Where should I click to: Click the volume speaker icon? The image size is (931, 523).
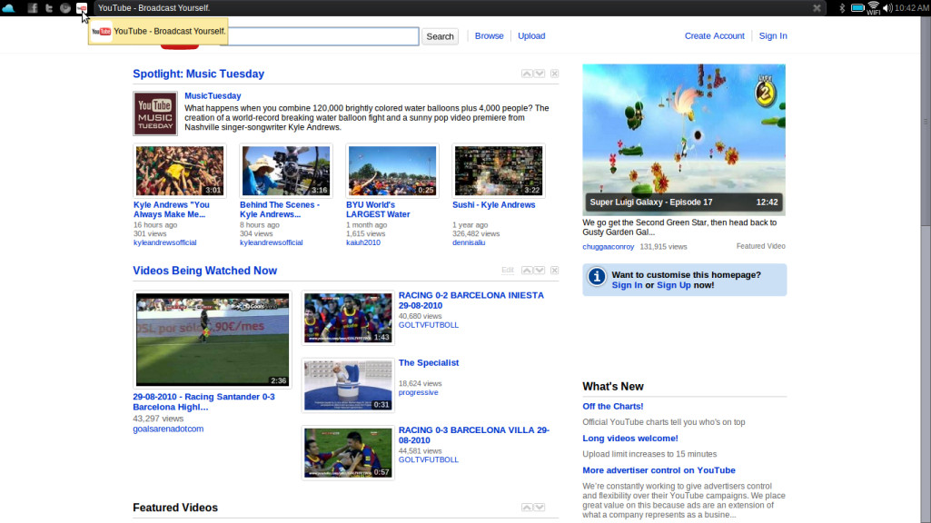887,7
